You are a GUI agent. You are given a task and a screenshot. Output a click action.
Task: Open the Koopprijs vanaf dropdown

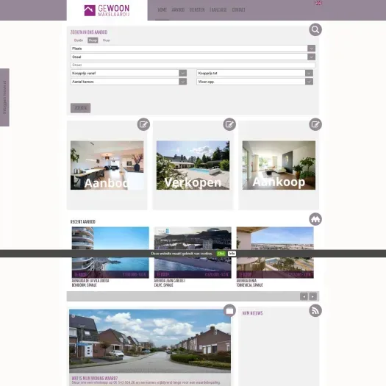click(x=129, y=73)
